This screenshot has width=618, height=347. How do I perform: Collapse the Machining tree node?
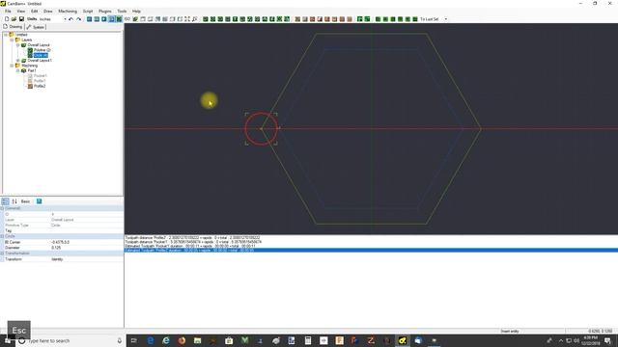pos(12,66)
